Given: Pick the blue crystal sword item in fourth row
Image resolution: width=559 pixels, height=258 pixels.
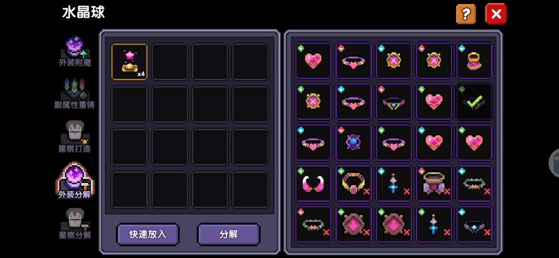Looking at the screenshot, I should click(x=394, y=184).
